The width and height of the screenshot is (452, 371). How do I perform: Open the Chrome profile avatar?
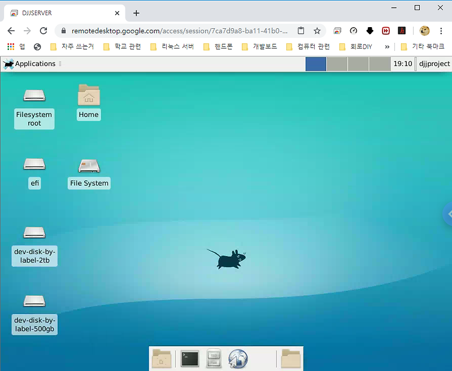tap(424, 31)
